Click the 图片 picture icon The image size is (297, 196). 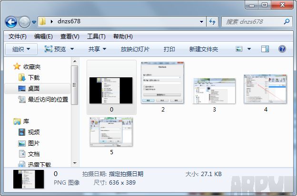pyautogui.click(x=22, y=143)
